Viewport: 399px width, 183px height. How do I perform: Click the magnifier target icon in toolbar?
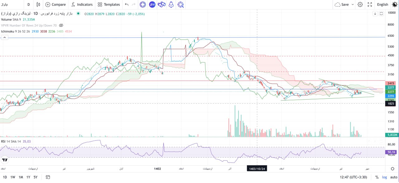[180, 4]
